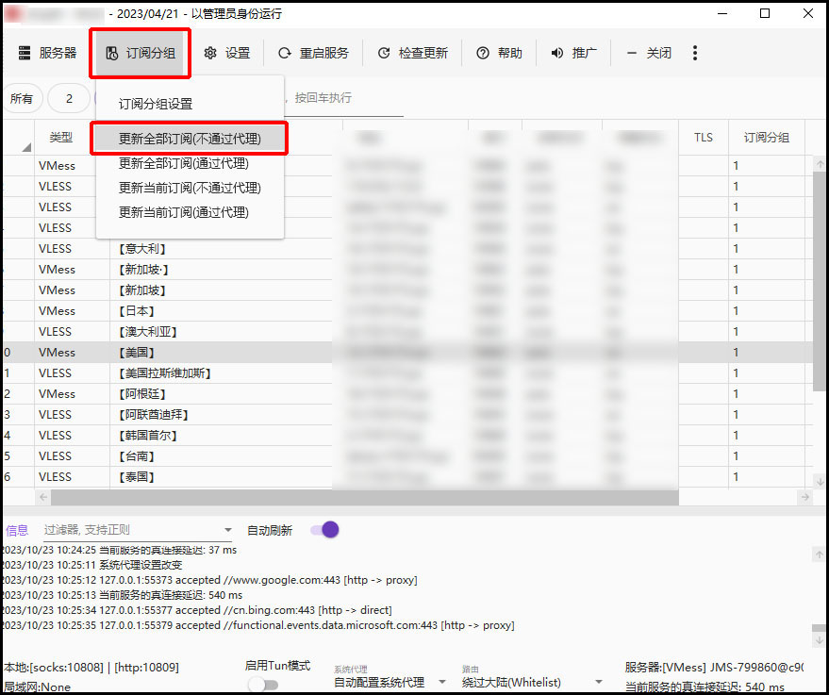Sort by the 类型 column header

coord(61,138)
